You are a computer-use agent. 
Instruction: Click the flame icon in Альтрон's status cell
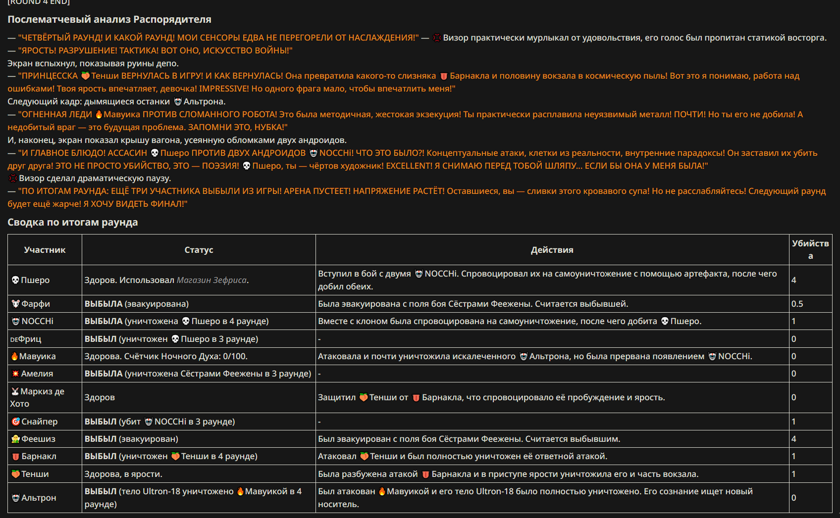pyautogui.click(x=240, y=491)
